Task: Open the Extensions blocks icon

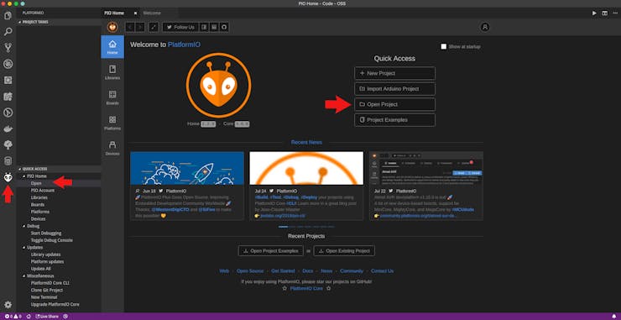Action: 8,80
